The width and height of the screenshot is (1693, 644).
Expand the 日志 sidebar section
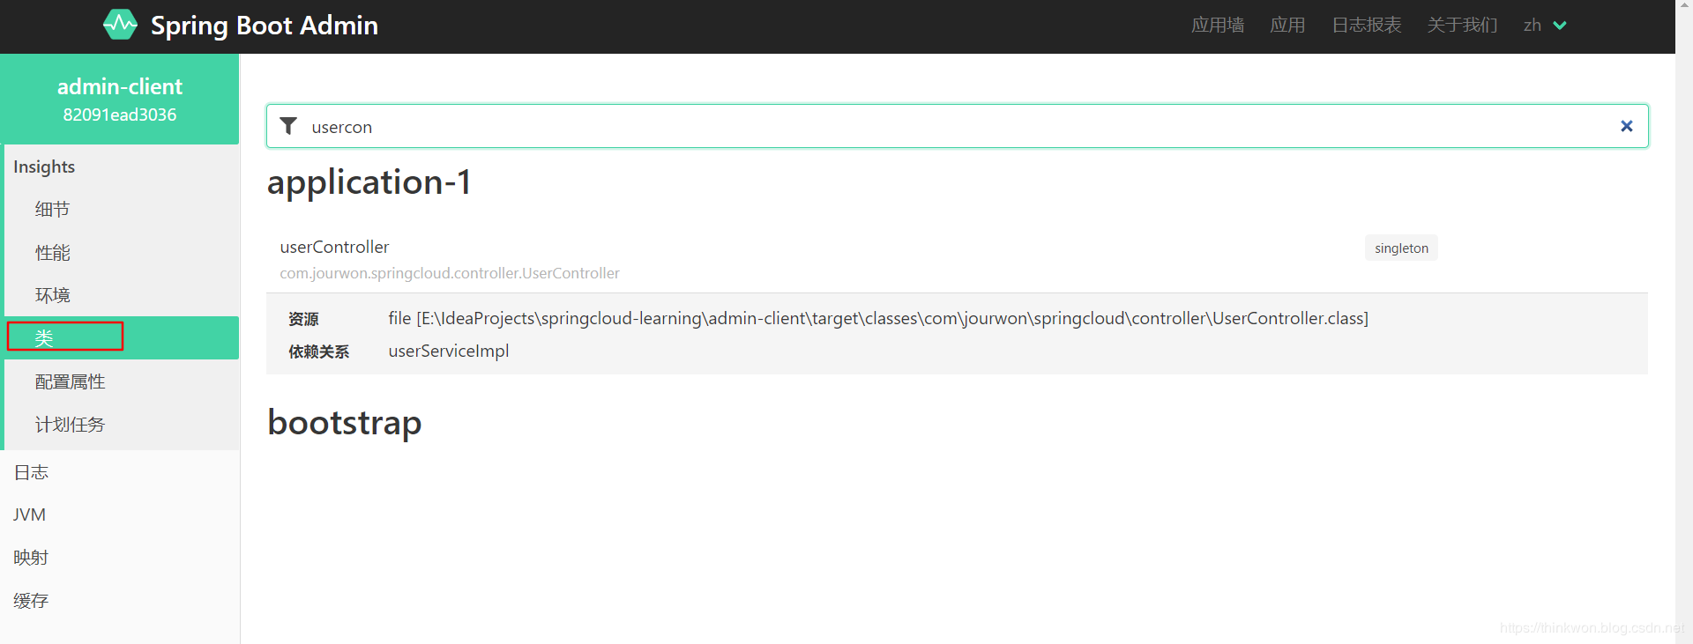(31, 472)
